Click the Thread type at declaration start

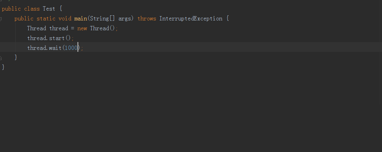pyautogui.click(x=37, y=28)
